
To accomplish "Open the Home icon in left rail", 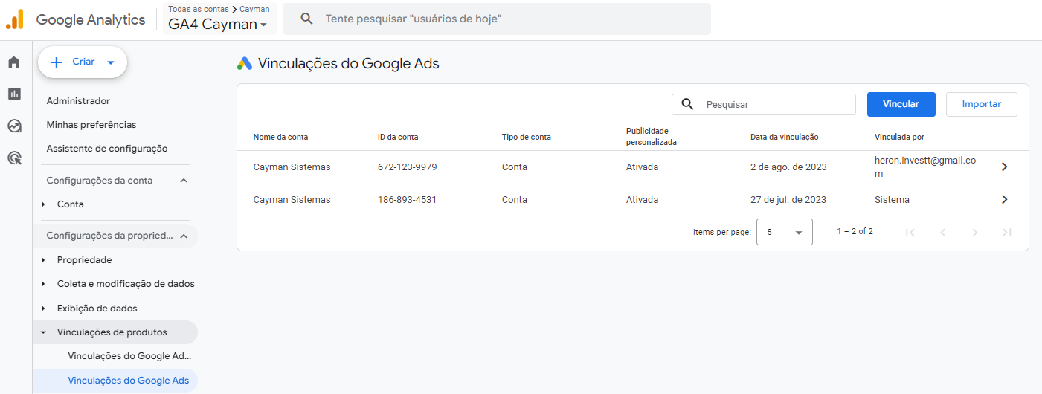I will click(14, 62).
